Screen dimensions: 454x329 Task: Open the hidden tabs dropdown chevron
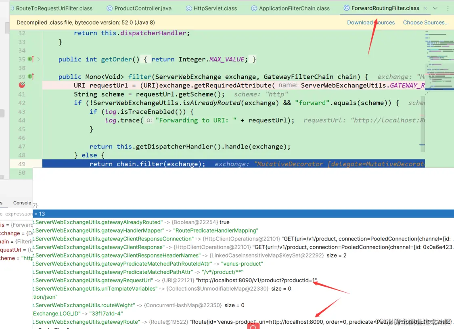tap(435, 8)
